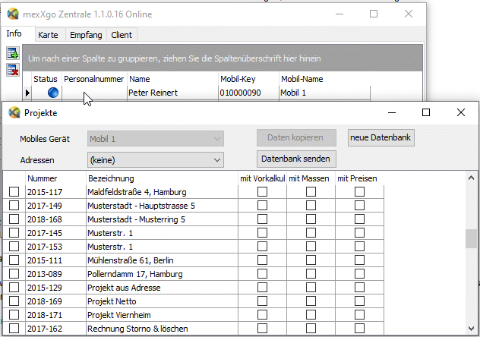Click the blue status globe for Peter Reinert
Image resolution: width=480 pixels, height=337 pixels.
click(x=52, y=93)
